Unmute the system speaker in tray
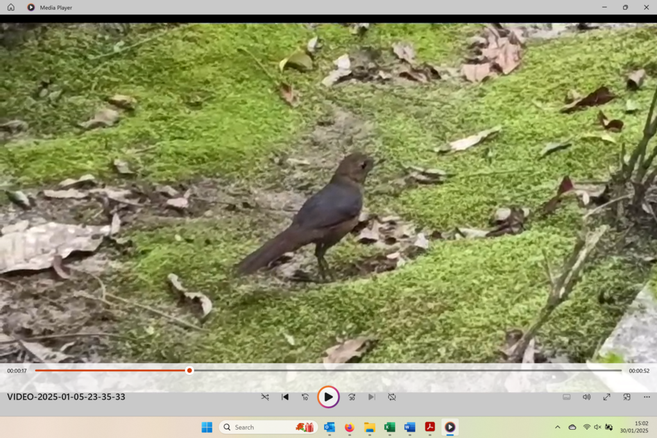This screenshot has height=438, width=657. coord(597,427)
